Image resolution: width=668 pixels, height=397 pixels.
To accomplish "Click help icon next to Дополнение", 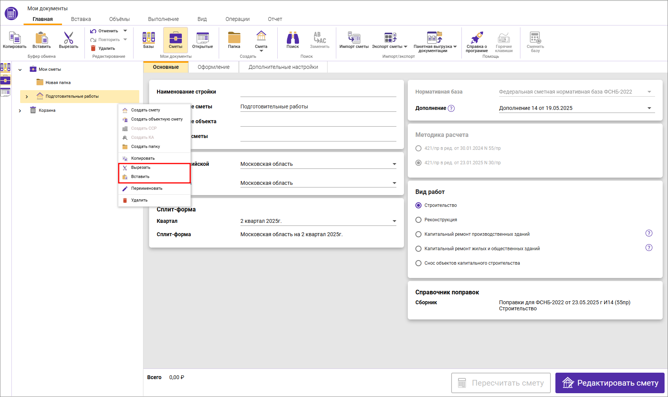I will 451,108.
